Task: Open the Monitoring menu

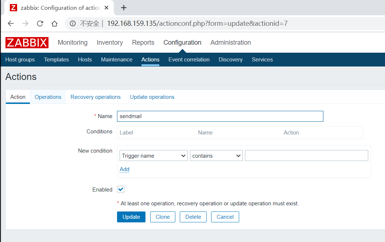Action: click(x=73, y=43)
